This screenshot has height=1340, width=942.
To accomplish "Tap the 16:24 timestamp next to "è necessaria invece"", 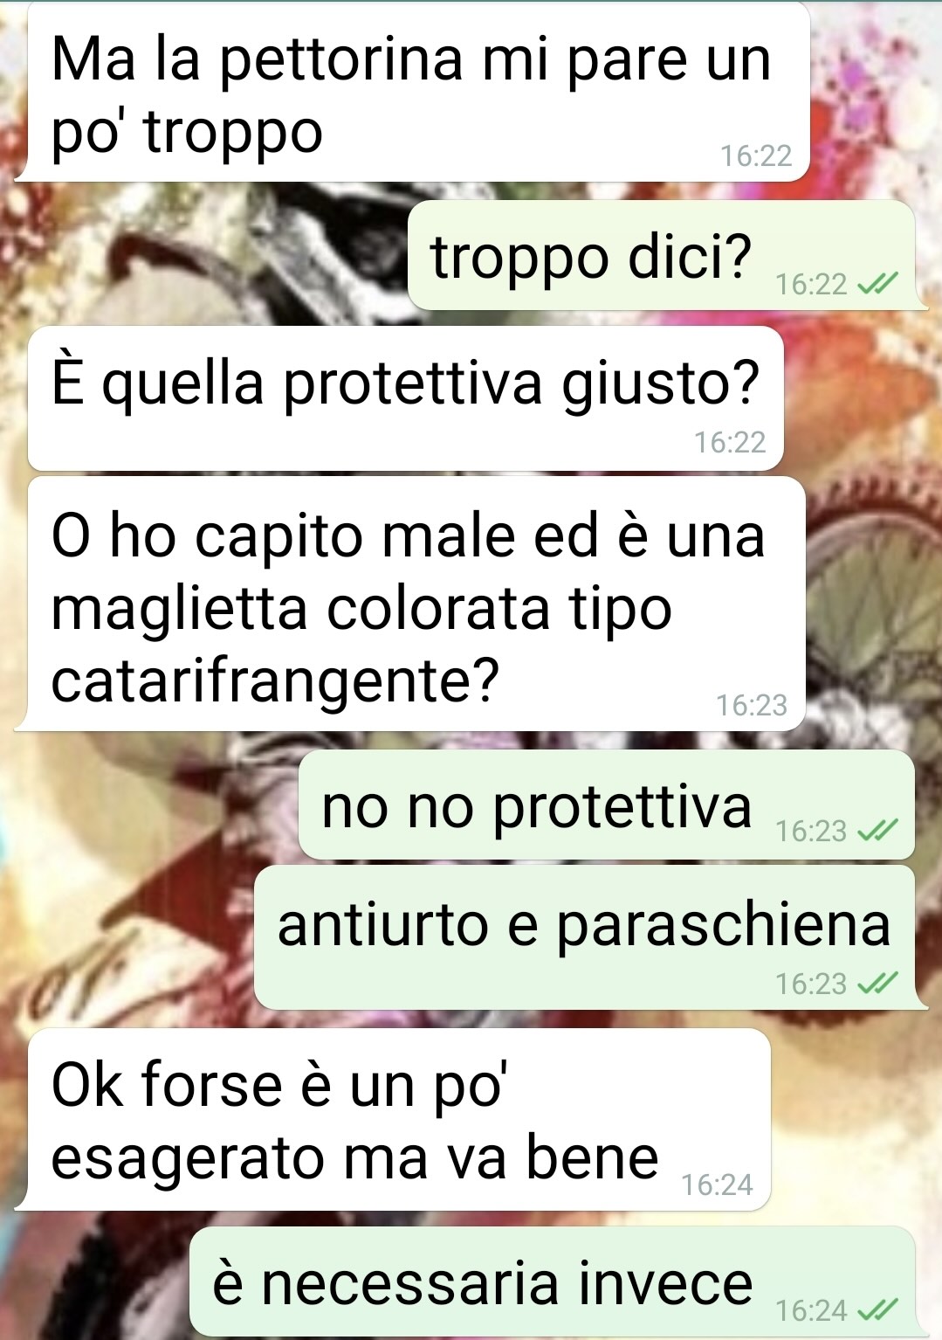I will coord(811,1310).
